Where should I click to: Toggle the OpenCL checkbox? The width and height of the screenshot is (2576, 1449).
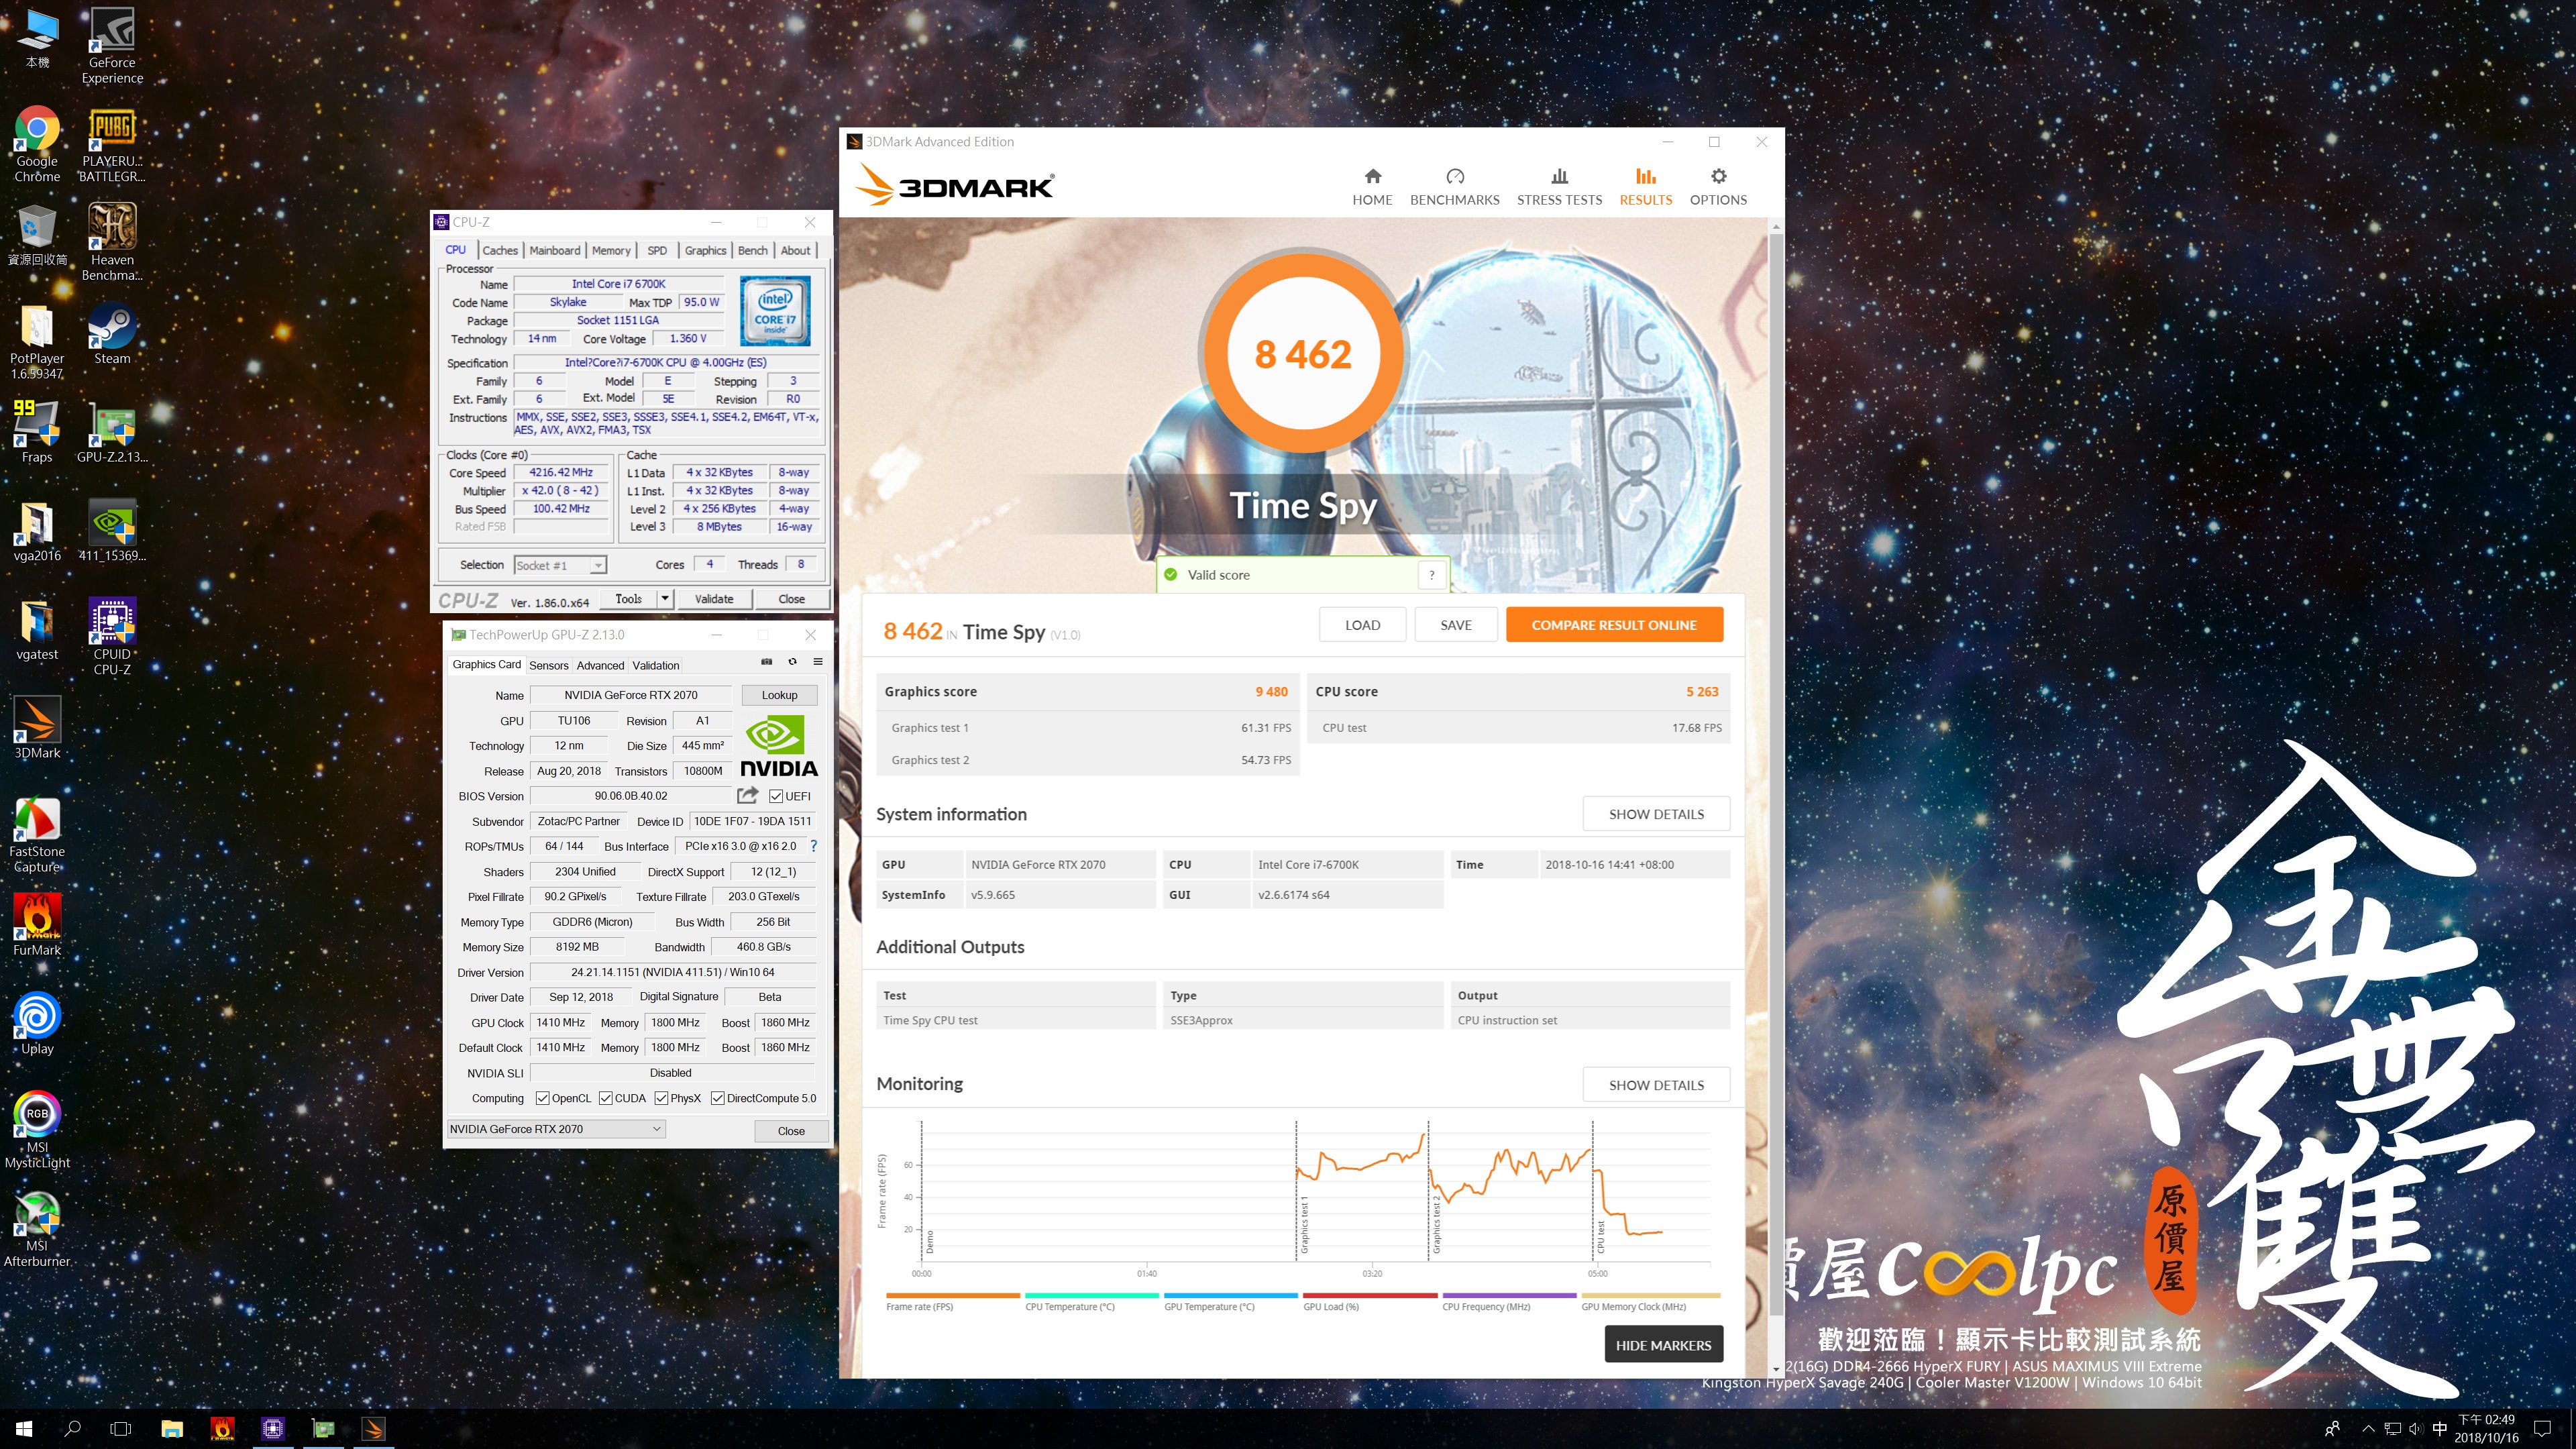[x=542, y=1098]
